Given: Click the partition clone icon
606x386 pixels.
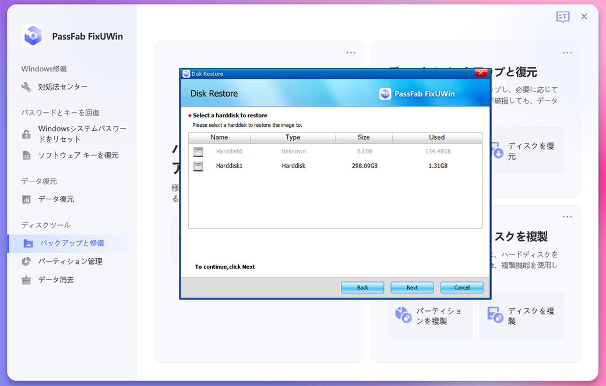Looking at the screenshot, I should click(x=403, y=315).
